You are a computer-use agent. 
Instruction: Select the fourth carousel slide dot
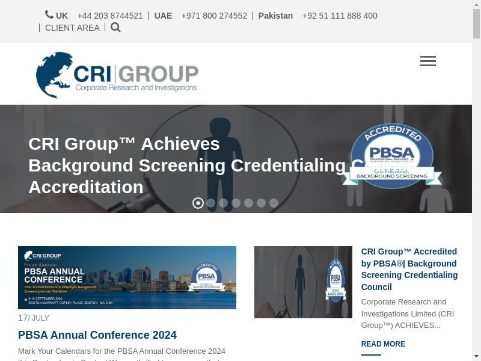click(x=236, y=203)
